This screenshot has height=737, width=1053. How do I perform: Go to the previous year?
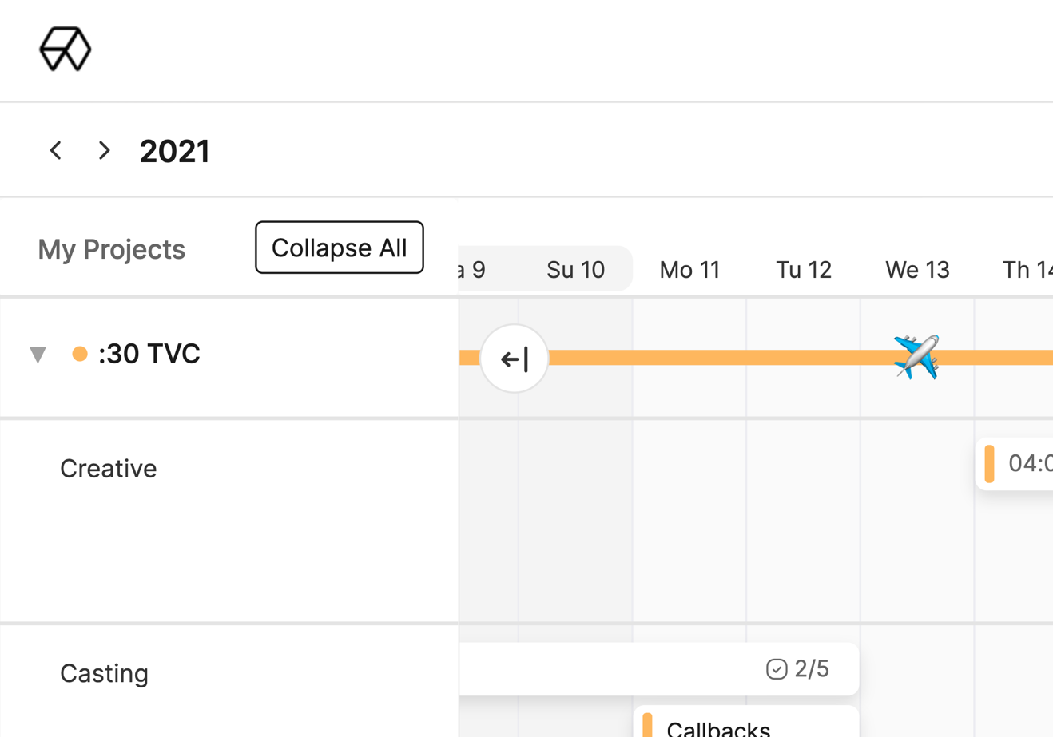coord(56,150)
